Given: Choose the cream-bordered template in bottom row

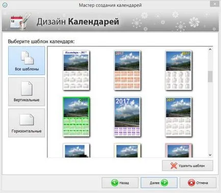Looking at the screenshot, I should pos(127,151).
